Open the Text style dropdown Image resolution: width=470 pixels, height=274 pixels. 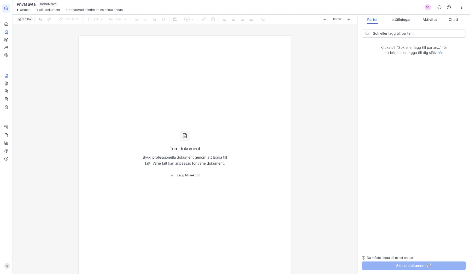pos(95,19)
